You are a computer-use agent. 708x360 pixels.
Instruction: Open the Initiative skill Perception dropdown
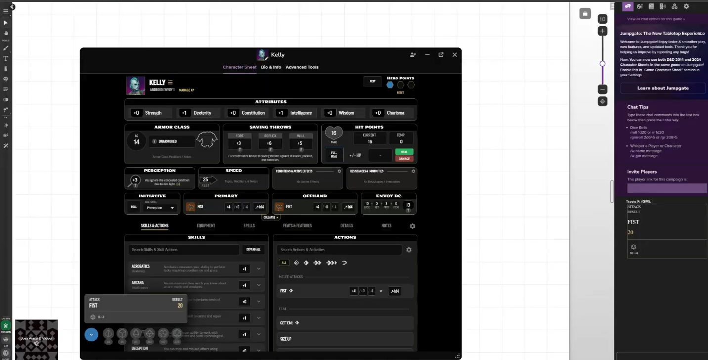point(161,208)
